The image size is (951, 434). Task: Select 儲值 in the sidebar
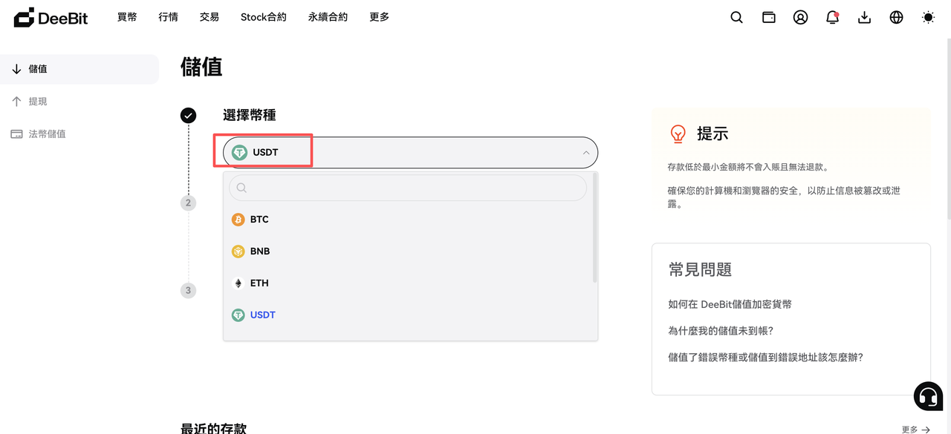click(x=79, y=69)
